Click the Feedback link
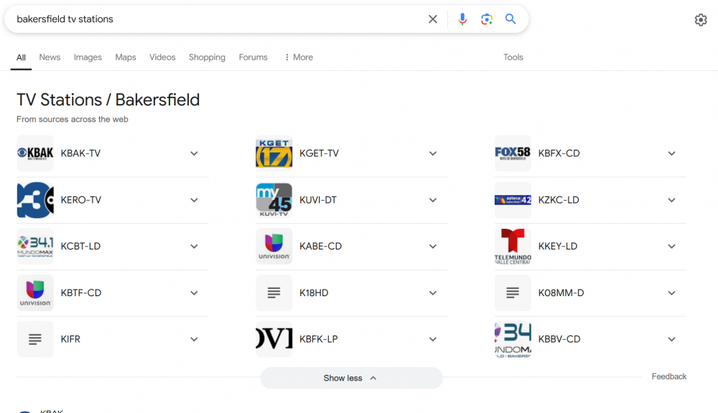 pyautogui.click(x=668, y=376)
